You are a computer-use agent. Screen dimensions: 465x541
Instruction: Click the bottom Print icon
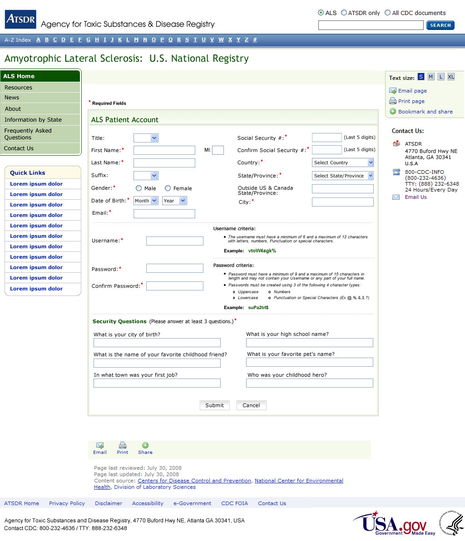123,445
